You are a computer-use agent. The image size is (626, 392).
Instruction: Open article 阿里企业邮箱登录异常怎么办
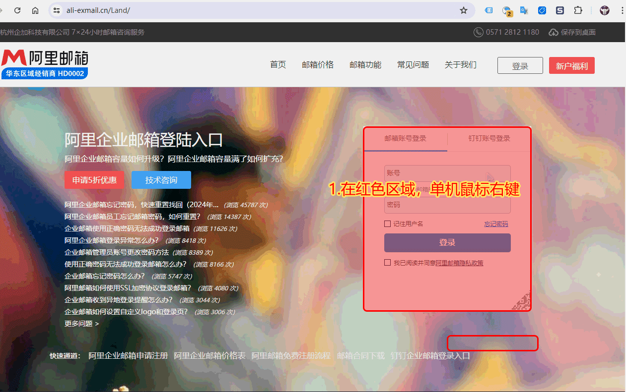click(112, 240)
